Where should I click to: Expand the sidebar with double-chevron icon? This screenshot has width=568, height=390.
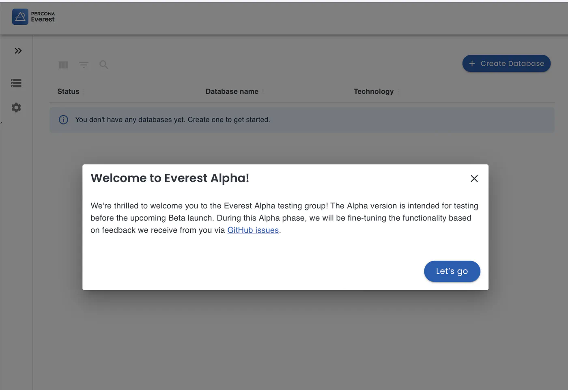click(x=18, y=51)
